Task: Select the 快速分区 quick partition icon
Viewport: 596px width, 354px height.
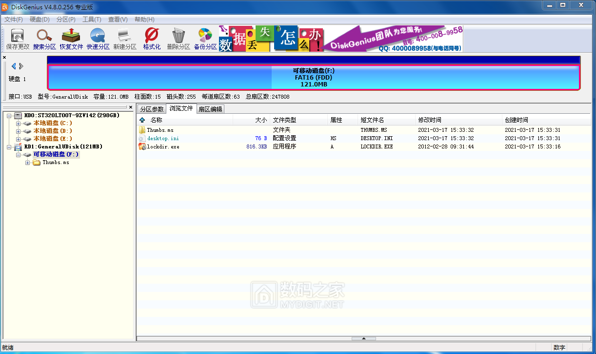Action: [x=98, y=39]
